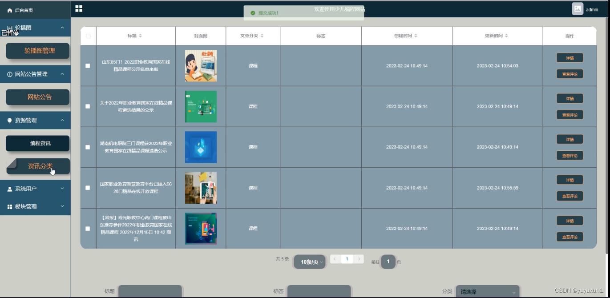This screenshot has height=298, width=610.
Task: Open the 分类 请选择 dropdown
Action: coord(488,292)
